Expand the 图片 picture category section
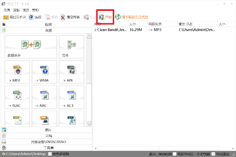Screen dimensions: 236x157 48,130
